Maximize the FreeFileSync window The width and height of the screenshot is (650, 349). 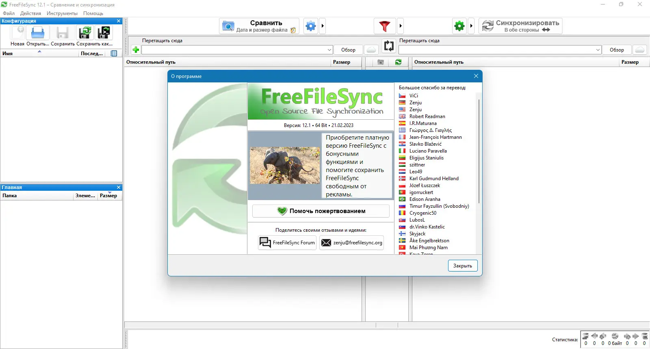pos(621,4)
